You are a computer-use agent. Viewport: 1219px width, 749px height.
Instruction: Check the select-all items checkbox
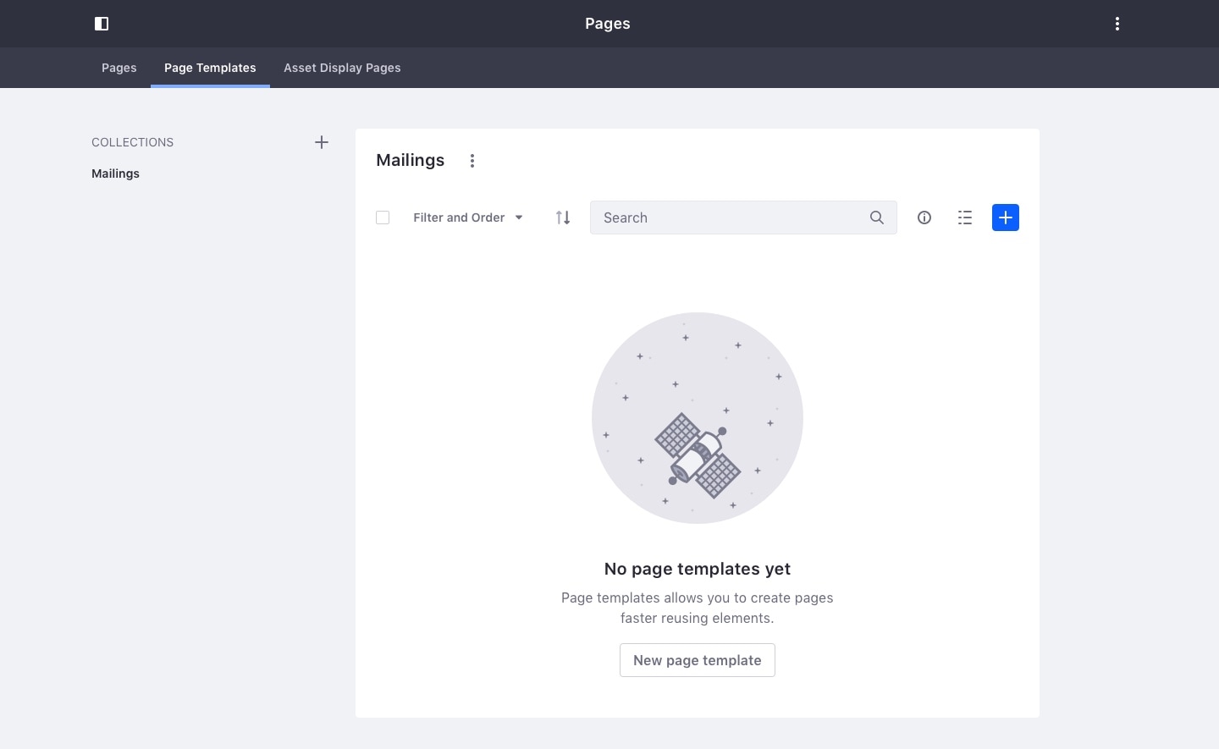(x=383, y=218)
